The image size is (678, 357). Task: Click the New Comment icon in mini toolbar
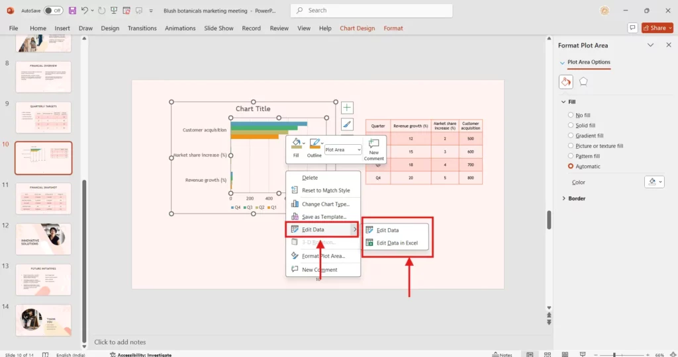pos(373,149)
